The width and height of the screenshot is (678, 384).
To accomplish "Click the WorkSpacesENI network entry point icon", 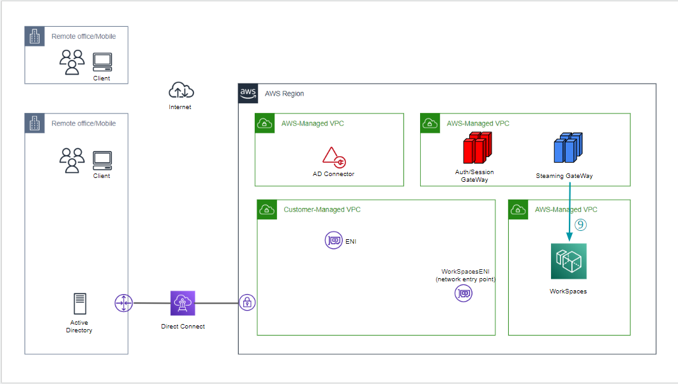I will pyautogui.click(x=463, y=293).
